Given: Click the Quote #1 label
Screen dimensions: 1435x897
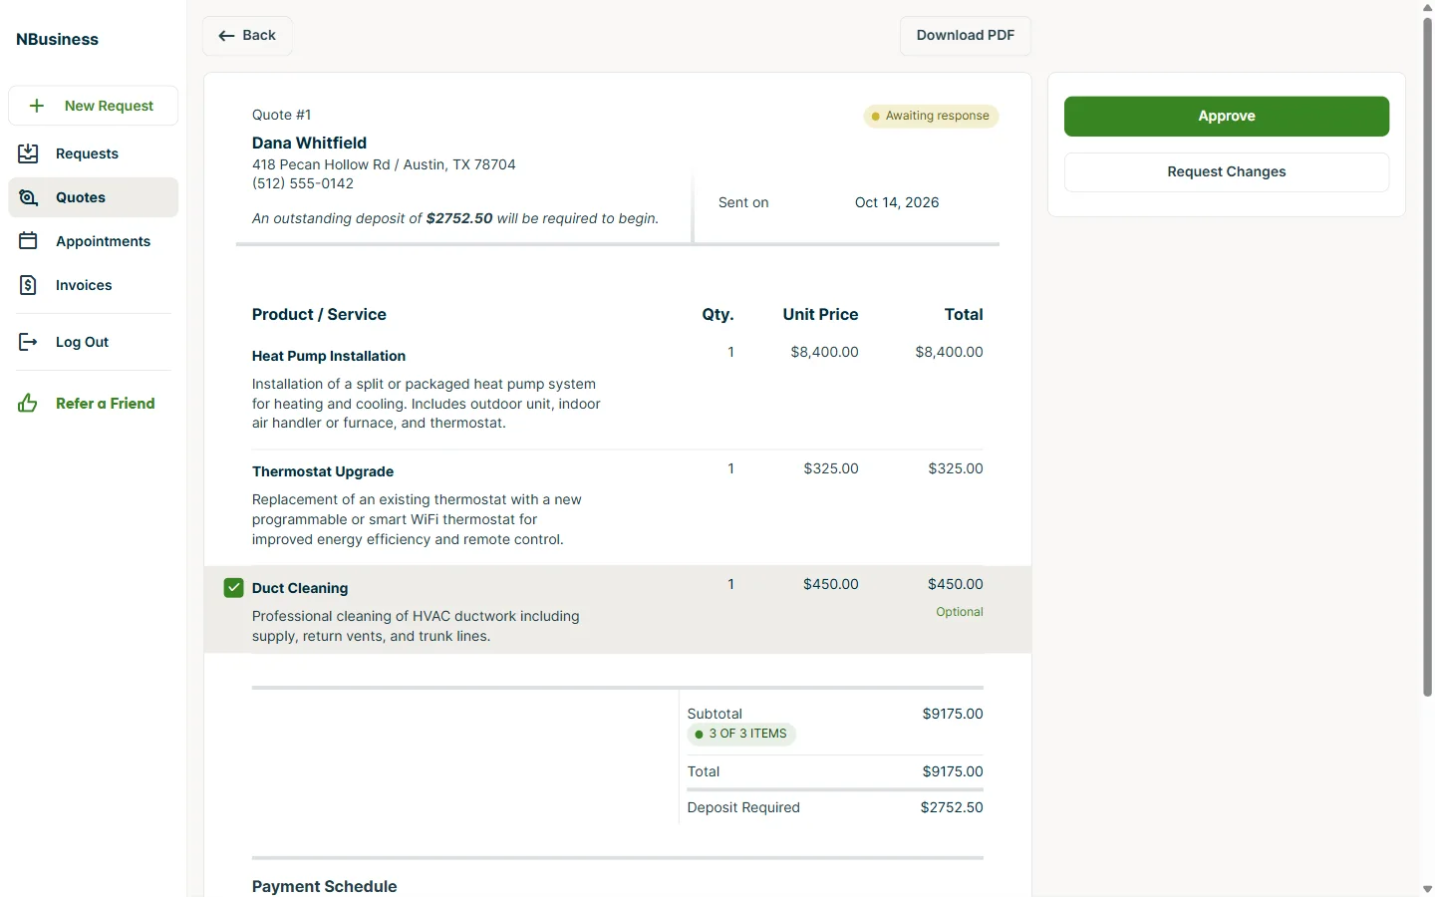Looking at the screenshot, I should 281,115.
